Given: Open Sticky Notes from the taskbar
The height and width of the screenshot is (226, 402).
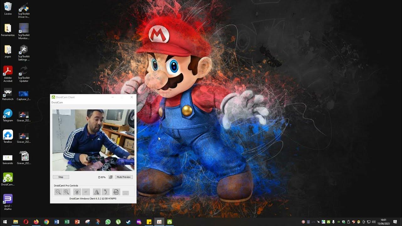Looking at the screenshot, I should [x=149, y=222].
